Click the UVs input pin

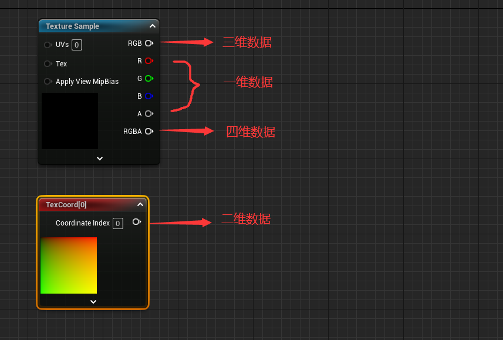pos(48,45)
